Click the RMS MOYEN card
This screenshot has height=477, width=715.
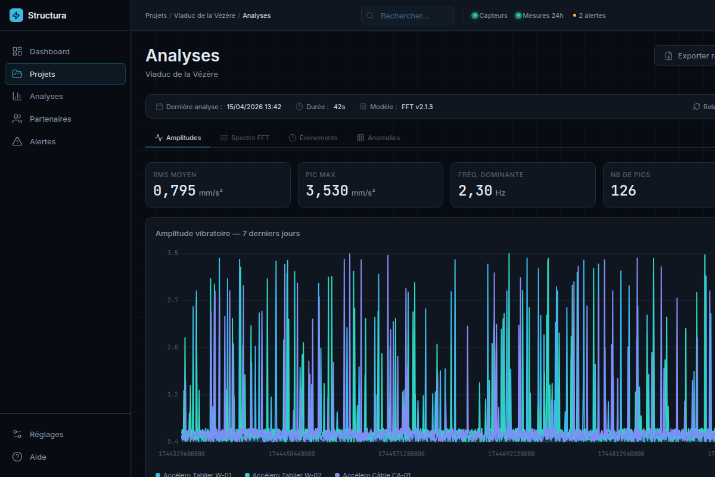pyautogui.click(x=218, y=185)
